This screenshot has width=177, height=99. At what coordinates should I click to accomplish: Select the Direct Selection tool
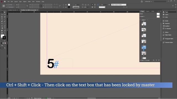[x=5, y=12]
